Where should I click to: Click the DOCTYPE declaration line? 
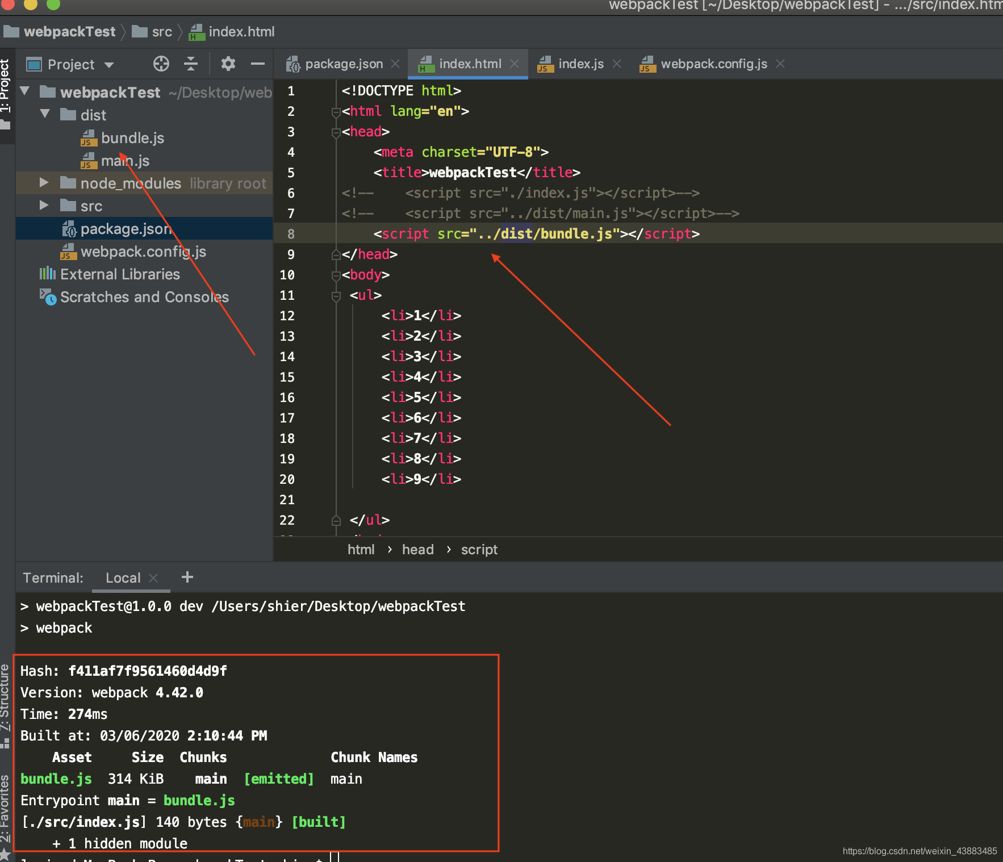401,91
